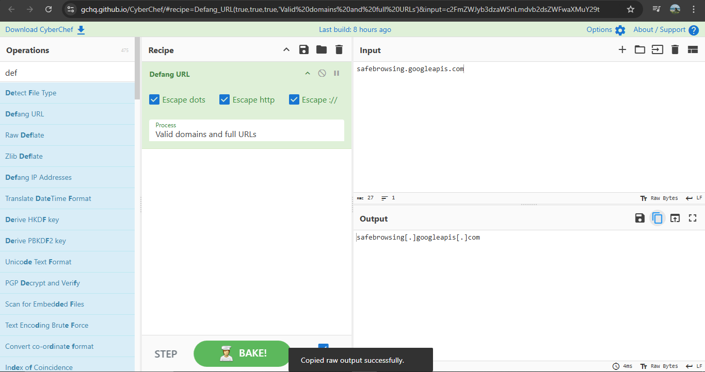Open the About / Support link
This screenshot has width=705, height=372.
point(660,30)
